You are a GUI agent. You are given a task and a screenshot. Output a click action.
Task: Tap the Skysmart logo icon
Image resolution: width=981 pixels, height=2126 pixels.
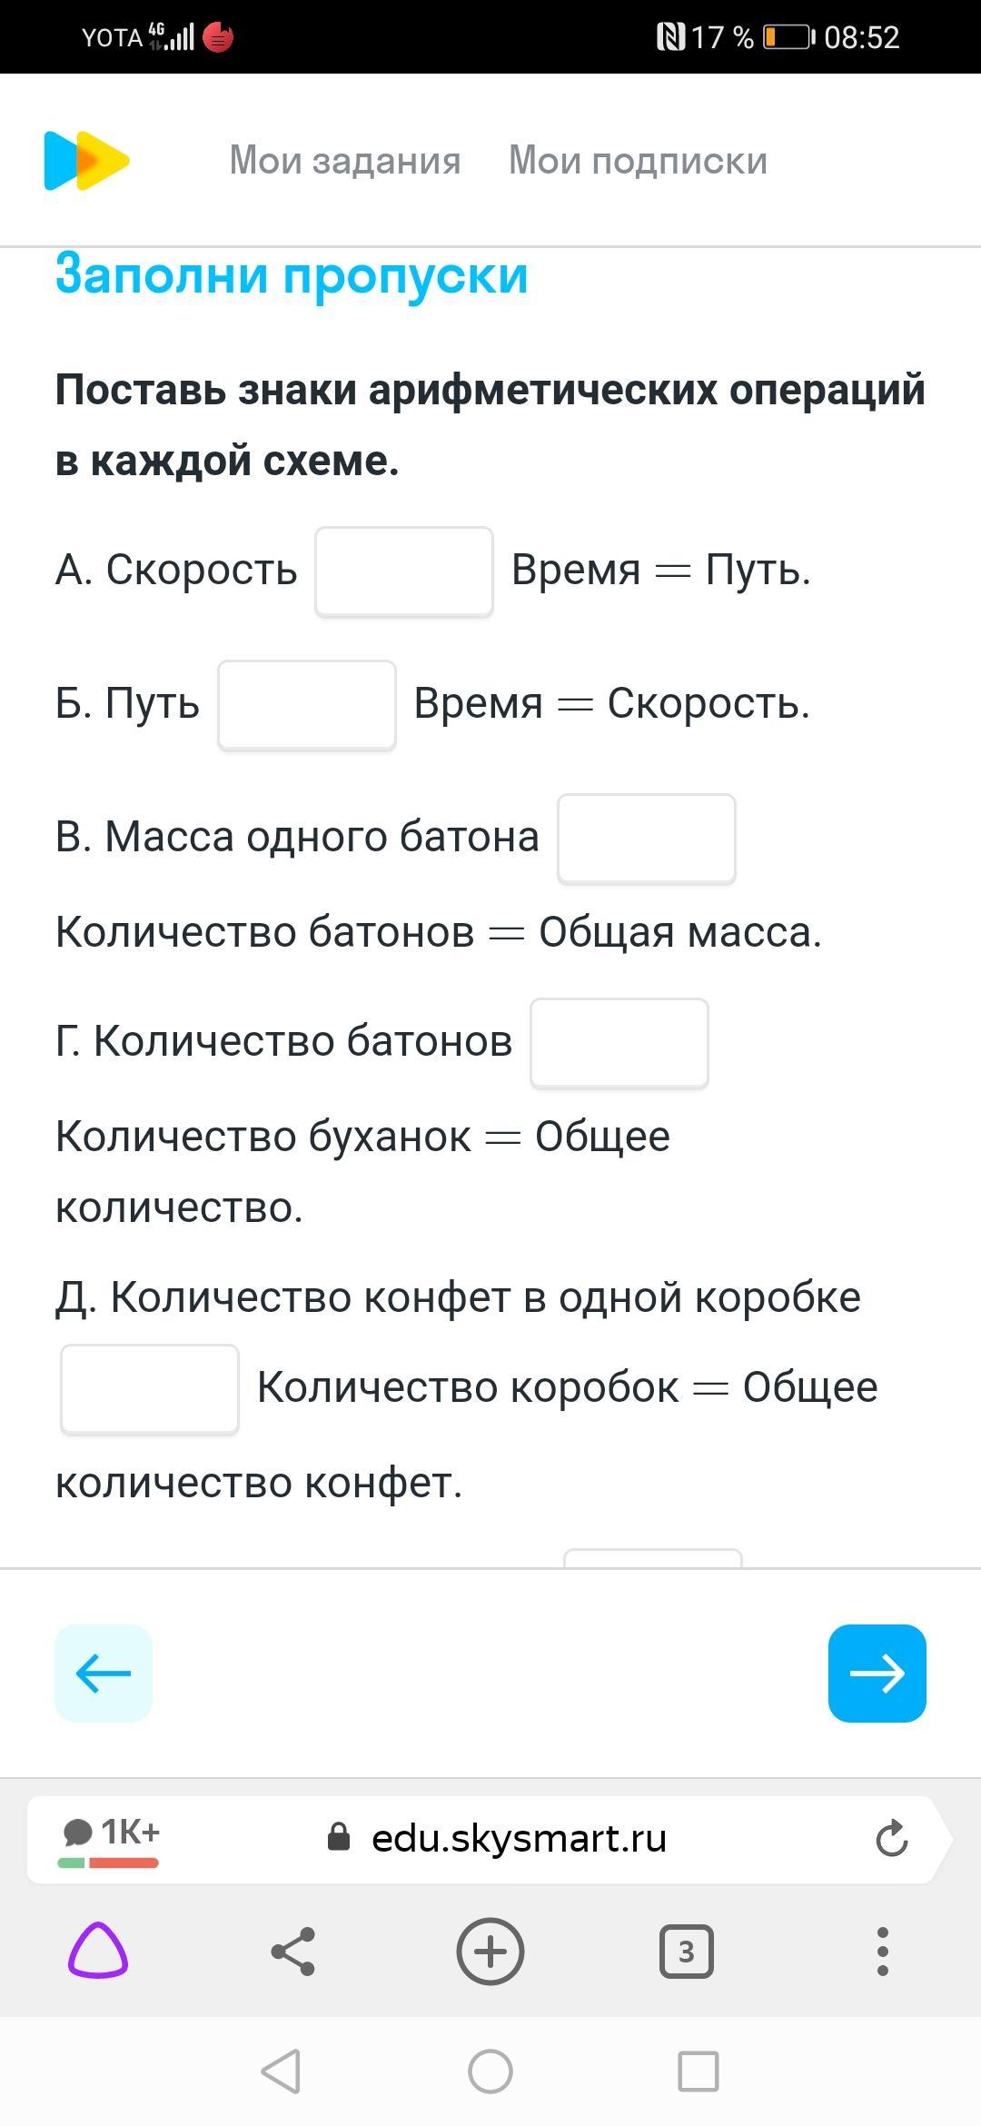pos(86,161)
